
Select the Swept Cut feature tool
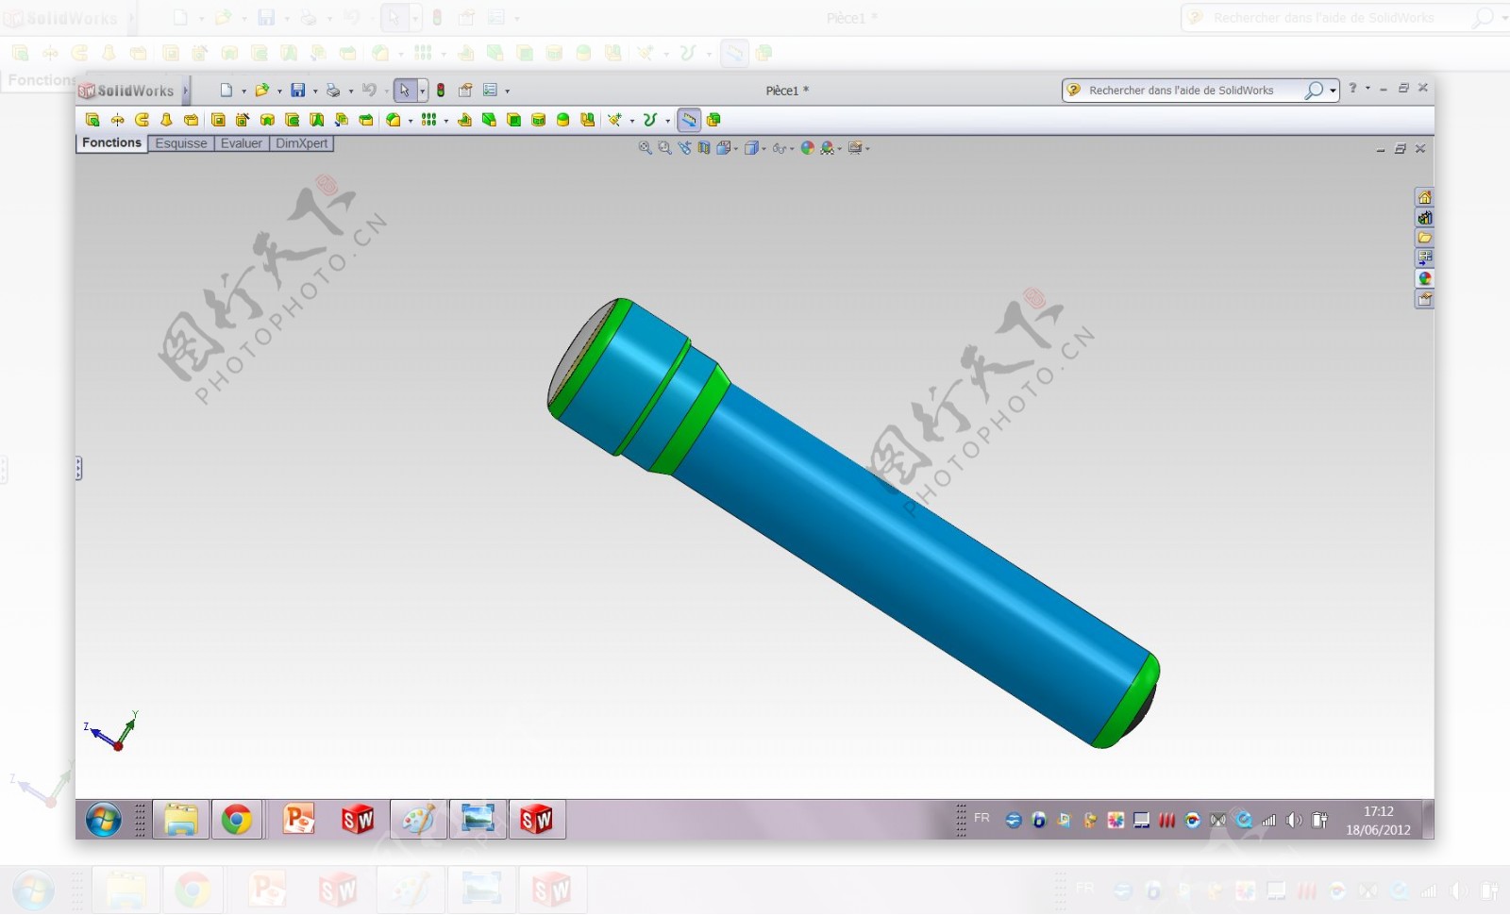tap(292, 120)
